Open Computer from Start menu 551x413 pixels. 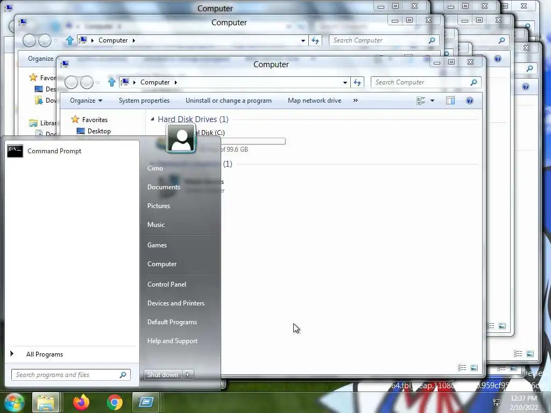point(161,264)
